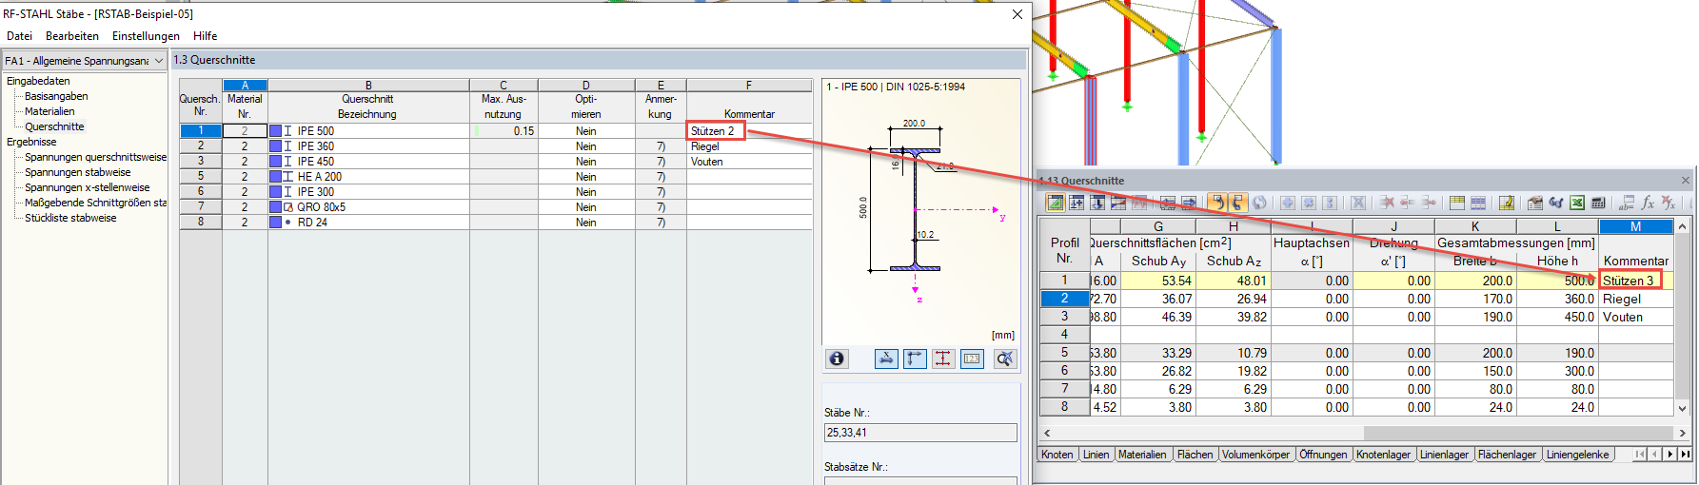Select the QRO 80x5 cross-section cell
1699x485 pixels.
point(368,207)
